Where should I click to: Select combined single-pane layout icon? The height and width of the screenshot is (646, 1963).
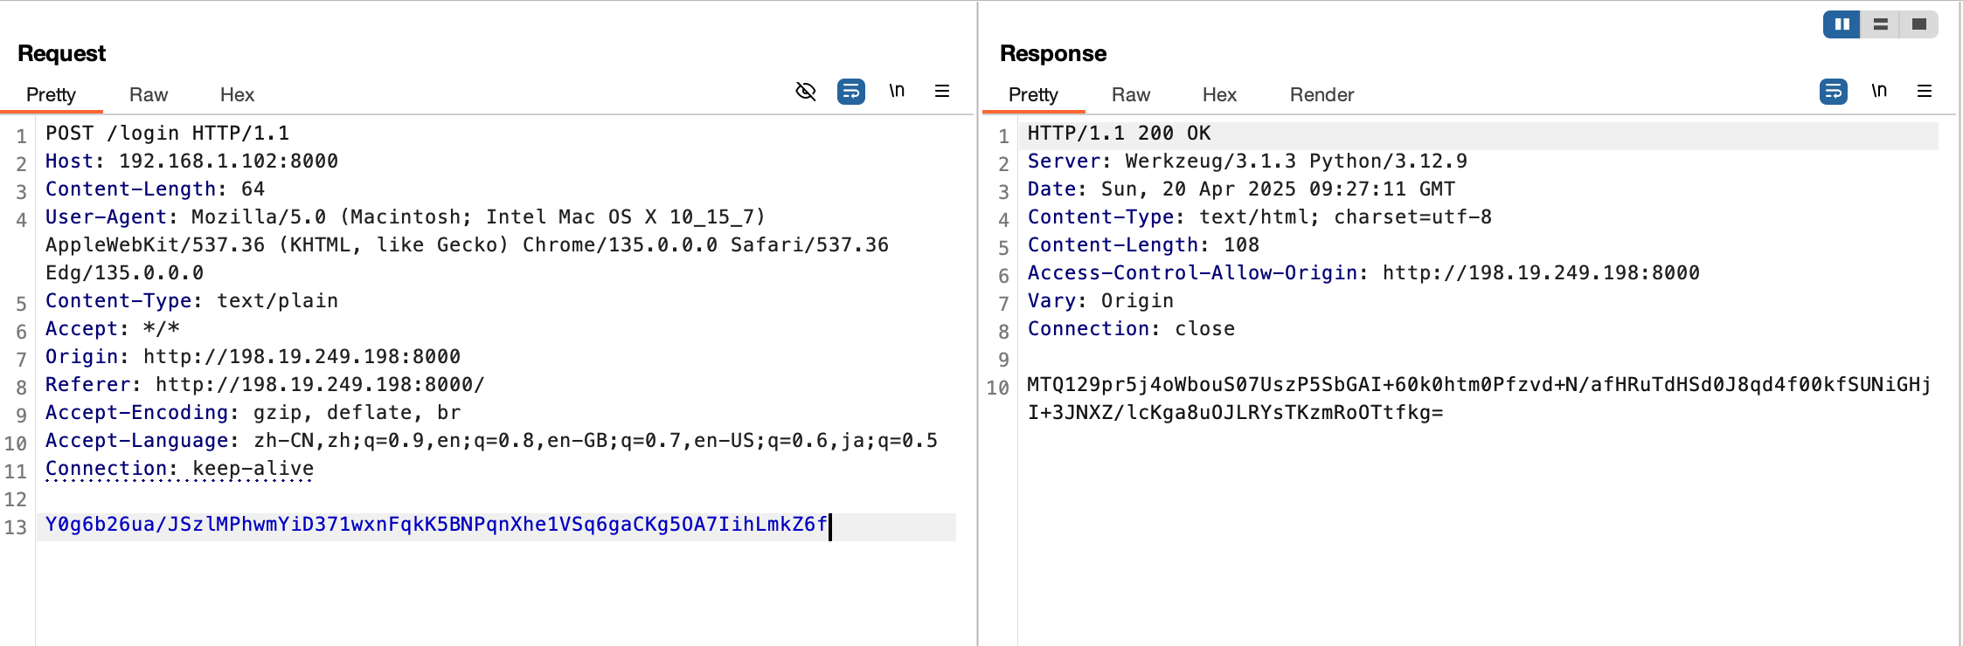coord(1918,24)
